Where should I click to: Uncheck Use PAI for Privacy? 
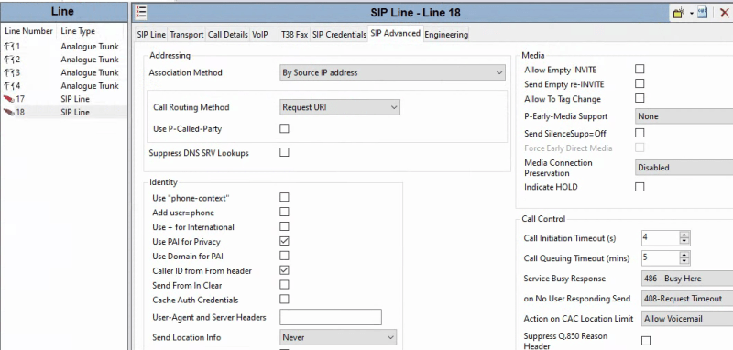[284, 241]
